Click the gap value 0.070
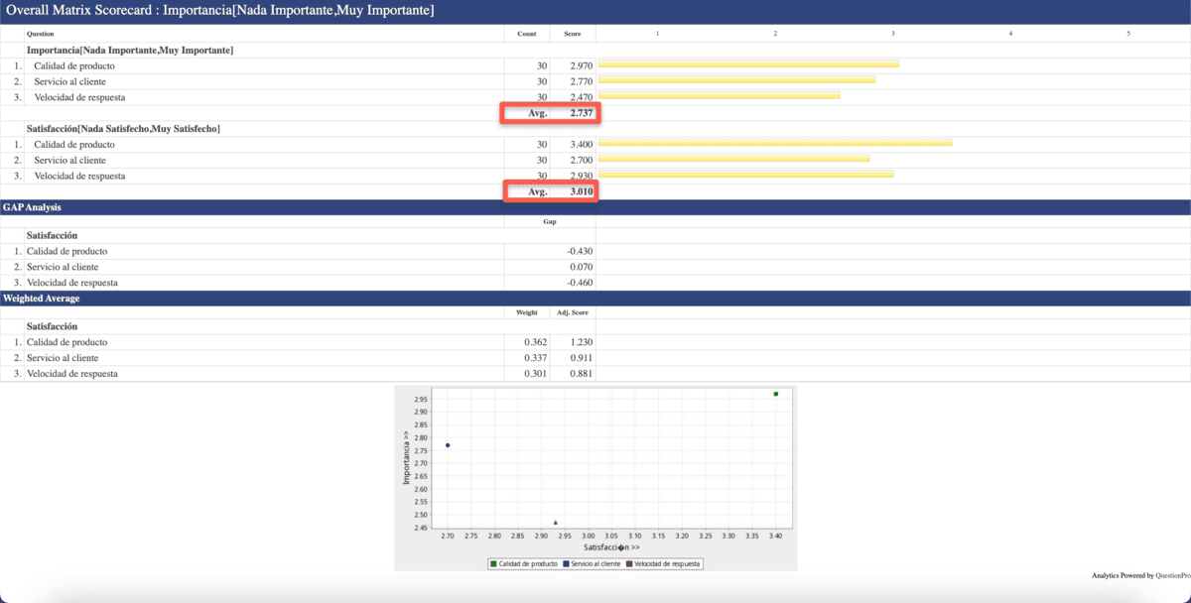 [583, 268]
